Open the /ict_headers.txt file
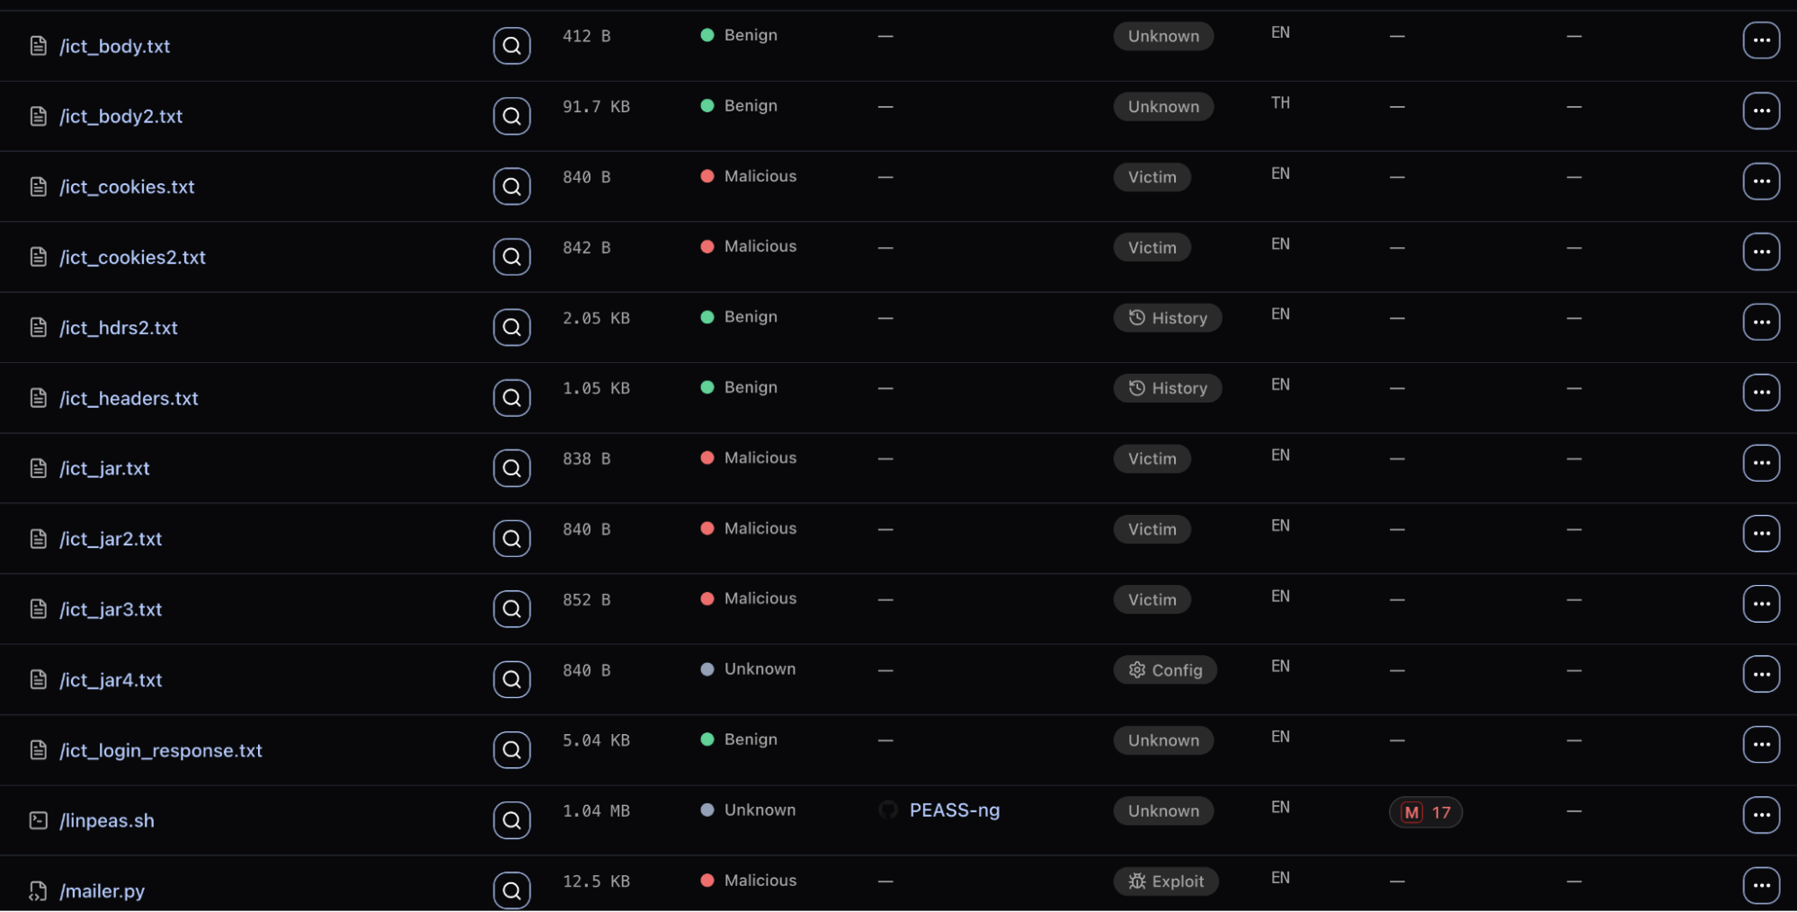The width and height of the screenshot is (1797, 912). tap(129, 398)
